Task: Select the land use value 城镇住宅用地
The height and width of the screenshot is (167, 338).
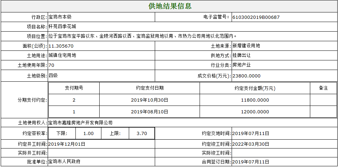Action: click(x=62, y=55)
